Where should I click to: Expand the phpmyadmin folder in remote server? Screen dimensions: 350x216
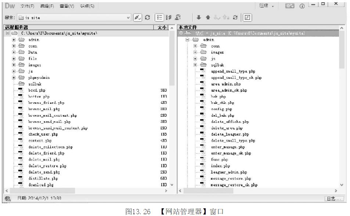[14, 77]
